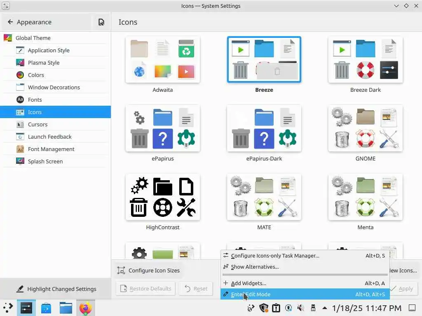Open Application Style settings
Image resolution: width=422 pixels, height=316 pixels.
tap(55, 50)
